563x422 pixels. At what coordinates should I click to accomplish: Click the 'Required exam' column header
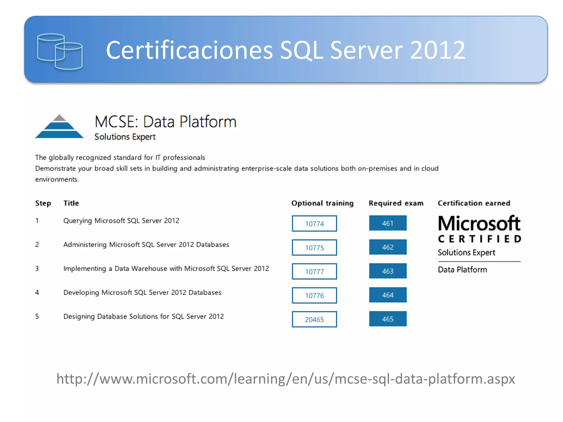[x=396, y=203]
